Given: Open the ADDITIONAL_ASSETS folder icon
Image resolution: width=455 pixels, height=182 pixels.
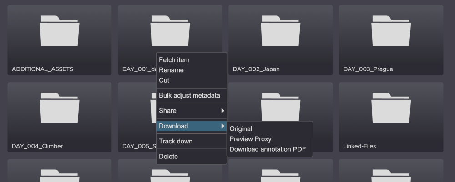Looking at the screenshot, I should (x=60, y=31).
